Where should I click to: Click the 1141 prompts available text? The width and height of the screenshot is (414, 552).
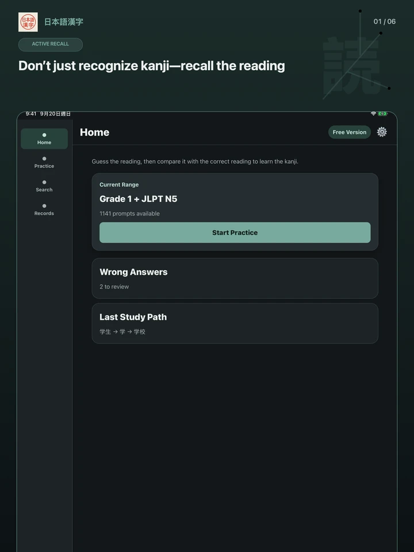point(129,214)
